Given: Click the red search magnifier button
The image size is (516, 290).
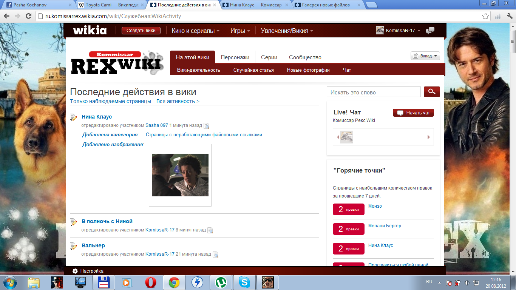Looking at the screenshot, I should (432, 92).
